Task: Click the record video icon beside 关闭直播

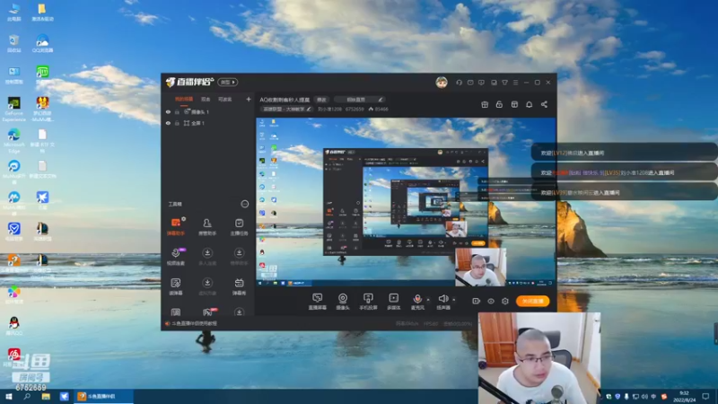Action: click(x=477, y=301)
